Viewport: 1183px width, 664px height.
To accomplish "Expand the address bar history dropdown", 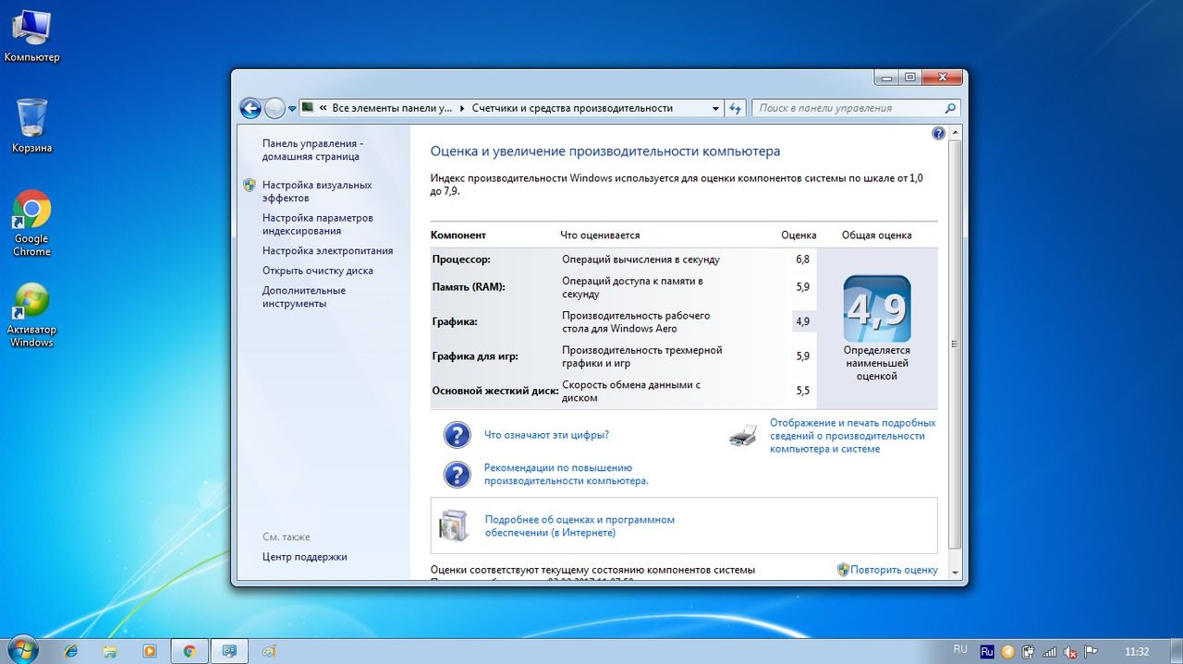I will point(715,108).
